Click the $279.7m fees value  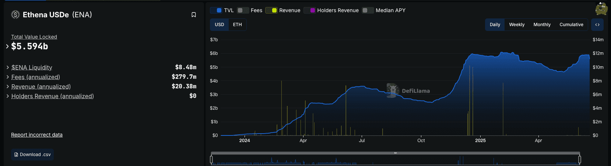click(184, 77)
